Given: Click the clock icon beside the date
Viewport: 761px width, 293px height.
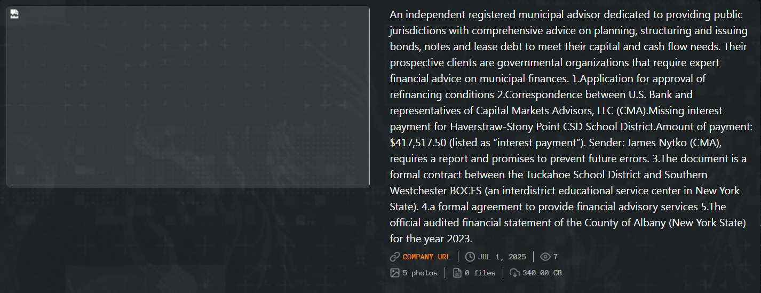Looking at the screenshot, I should pos(470,257).
